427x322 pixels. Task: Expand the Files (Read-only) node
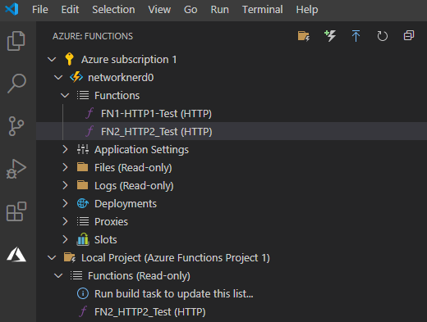65,167
